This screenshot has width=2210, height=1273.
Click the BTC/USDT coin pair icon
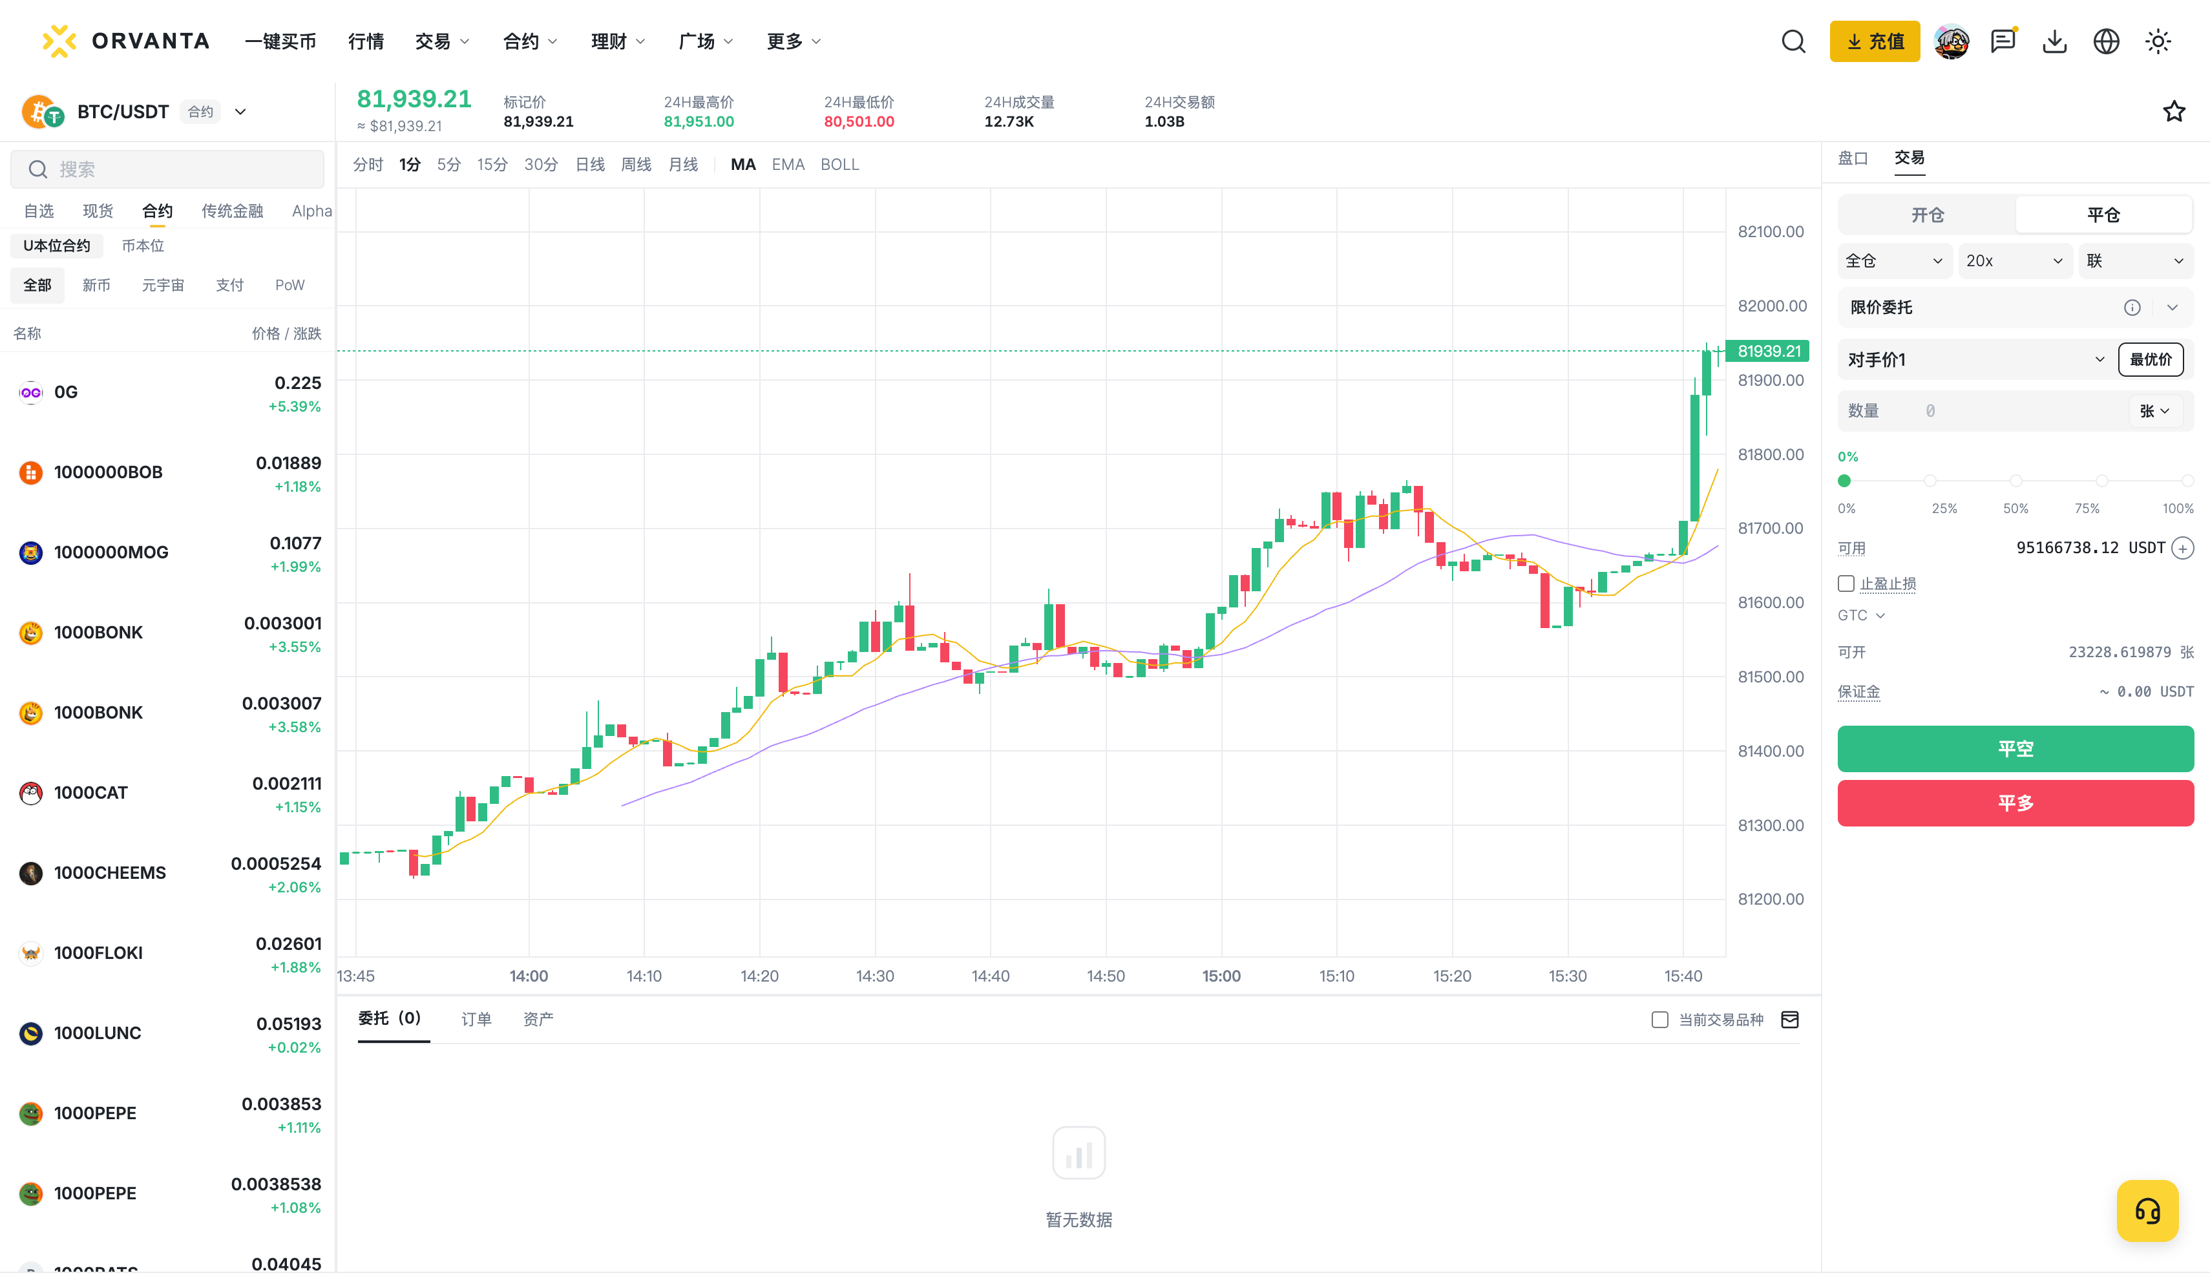point(42,112)
